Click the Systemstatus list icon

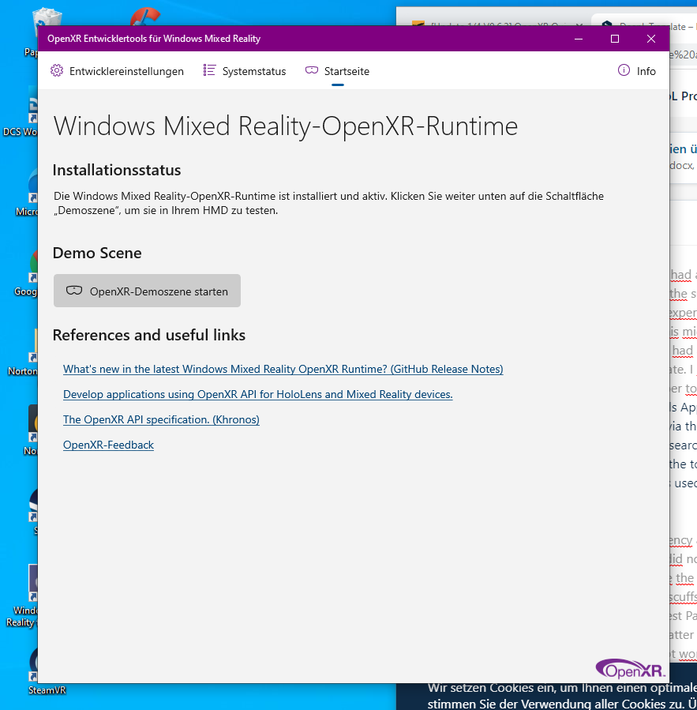[x=209, y=70]
